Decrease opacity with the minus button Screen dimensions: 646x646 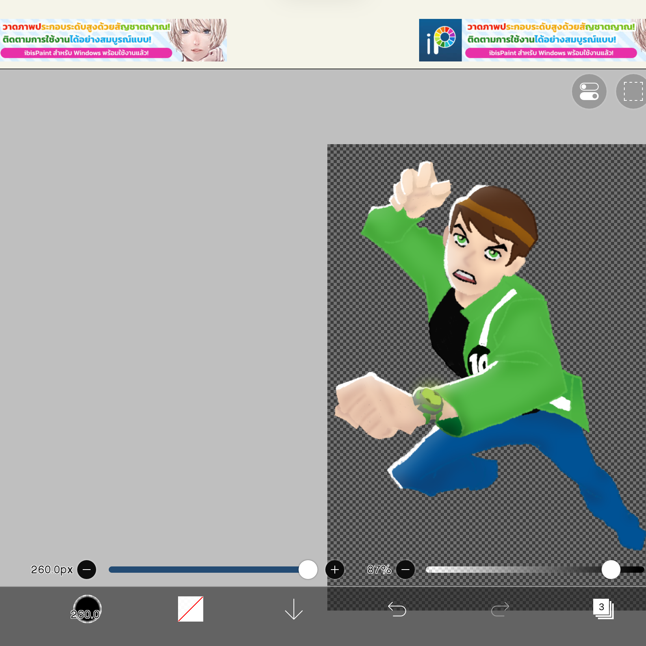point(405,570)
